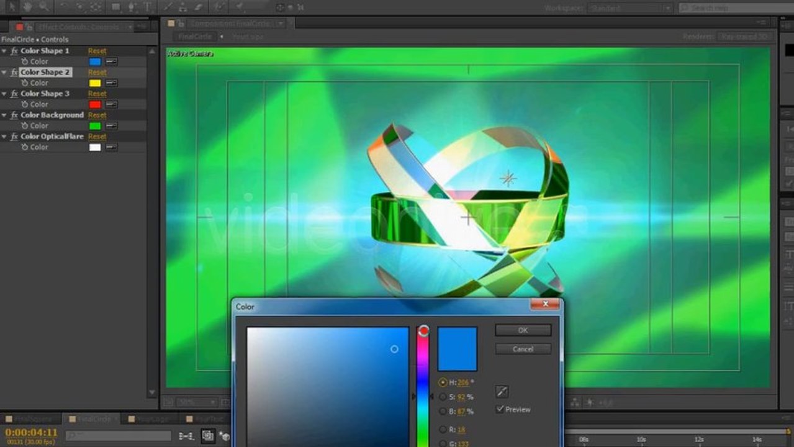
Task: Pick eyedropper next to Color Shape 3 swatch
Action: [x=111, y=104]
